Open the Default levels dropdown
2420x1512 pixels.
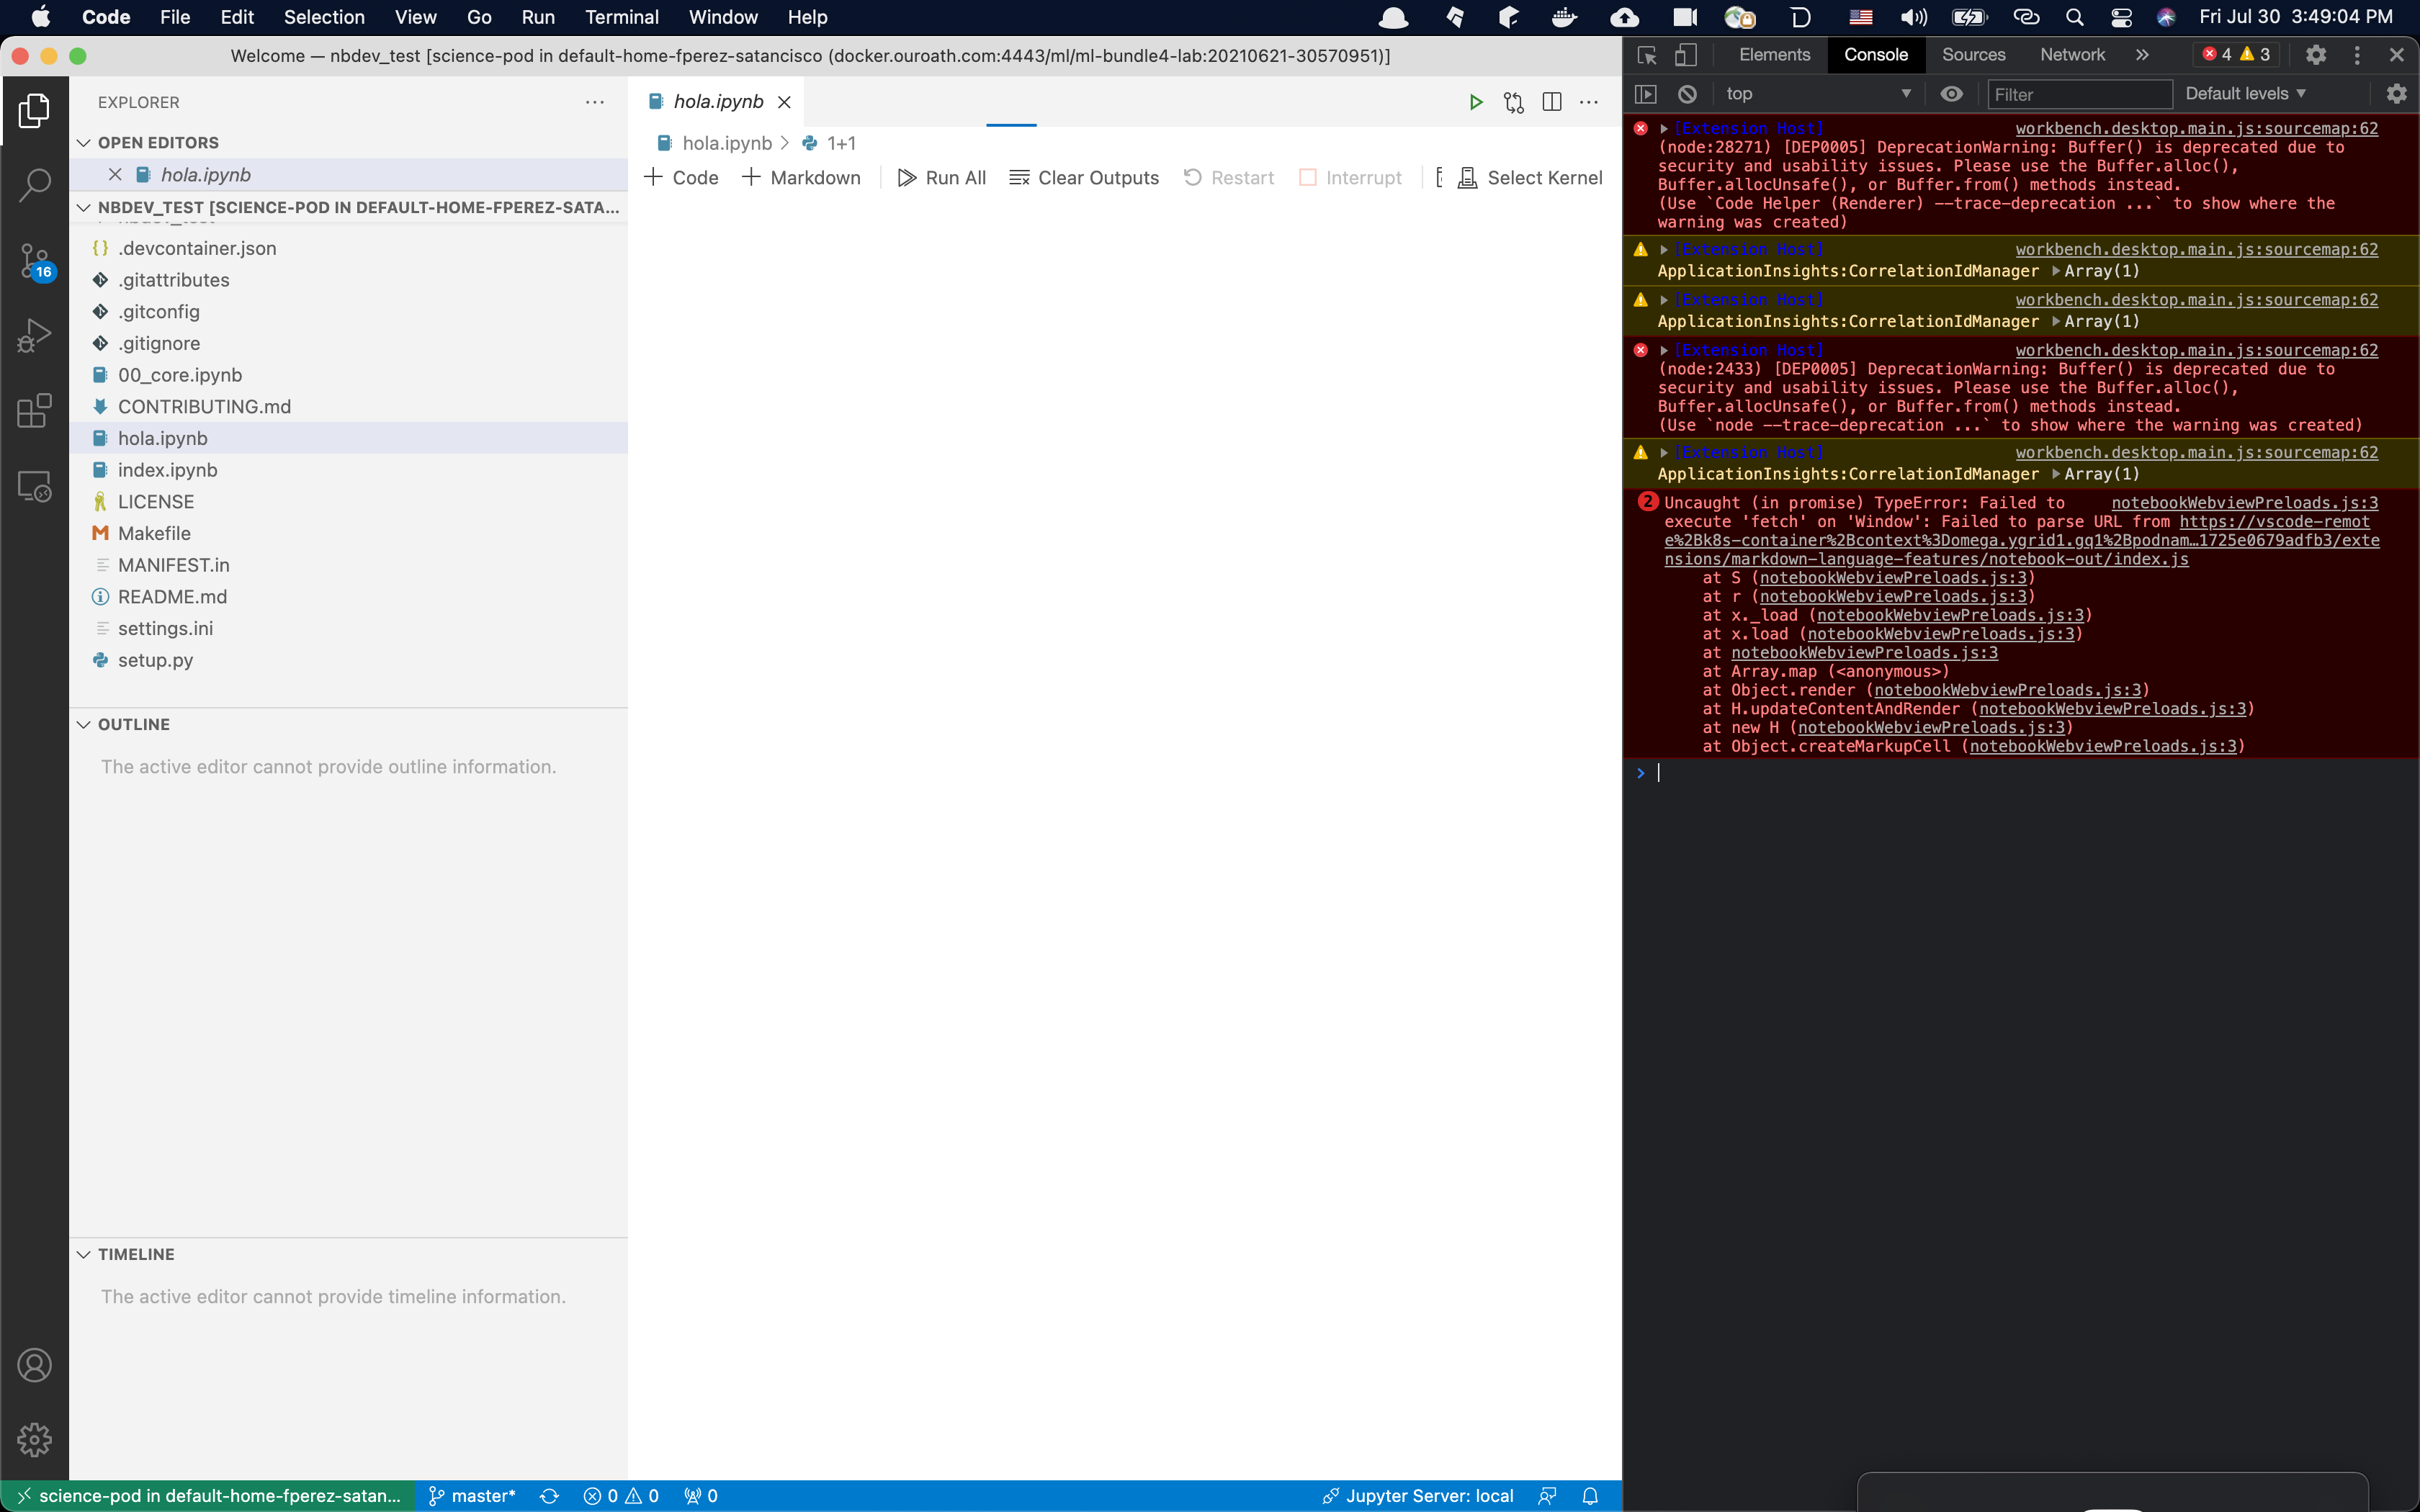click(x=2244, y=94)
